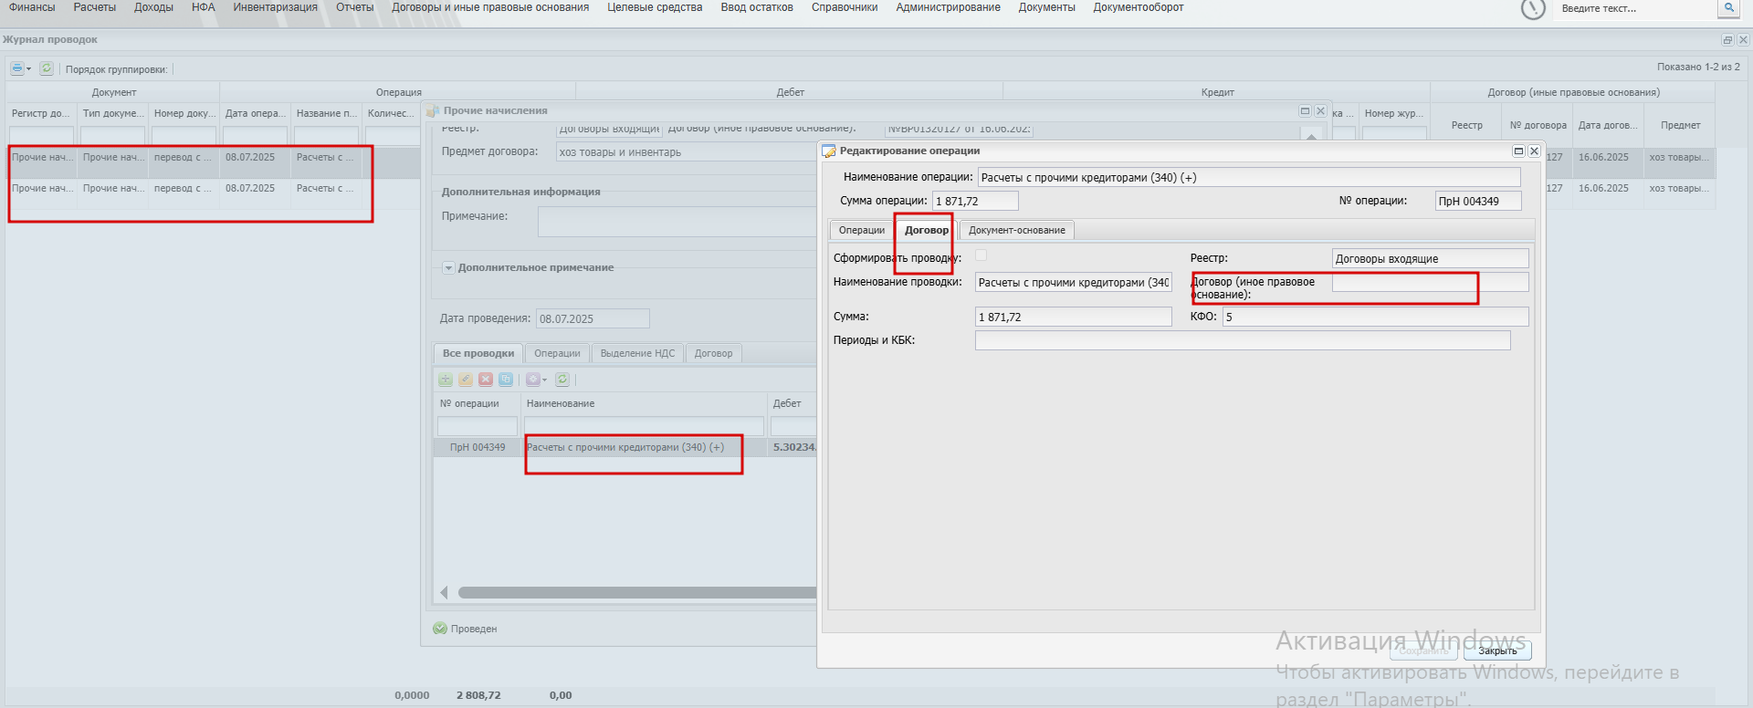Click the filter box under Наименование column
The image size is (1753, 708).
click(x=644, y=426)
